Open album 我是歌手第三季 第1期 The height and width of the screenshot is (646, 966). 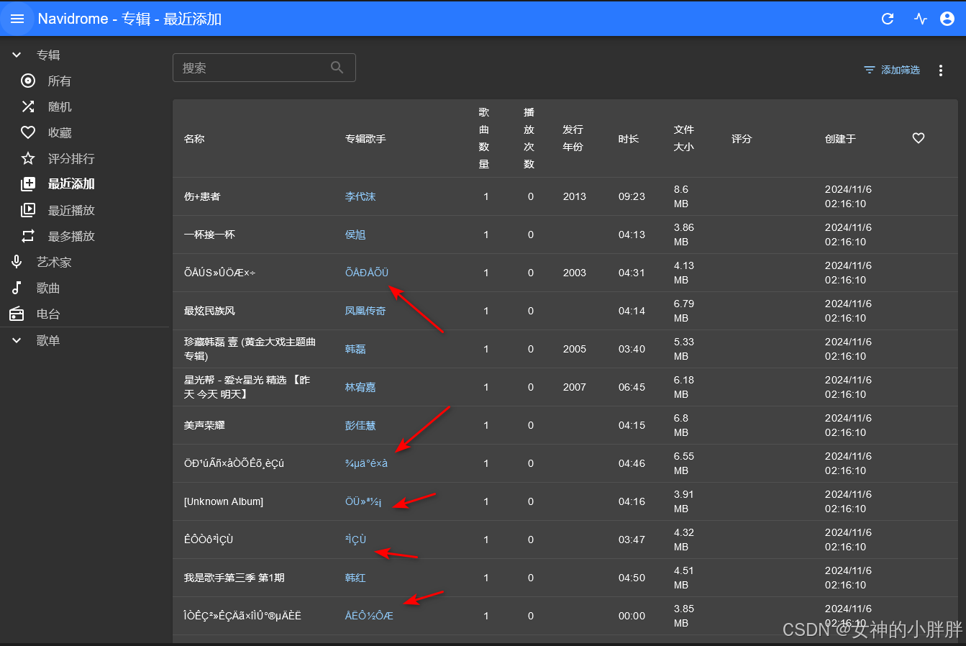[234, 578]
